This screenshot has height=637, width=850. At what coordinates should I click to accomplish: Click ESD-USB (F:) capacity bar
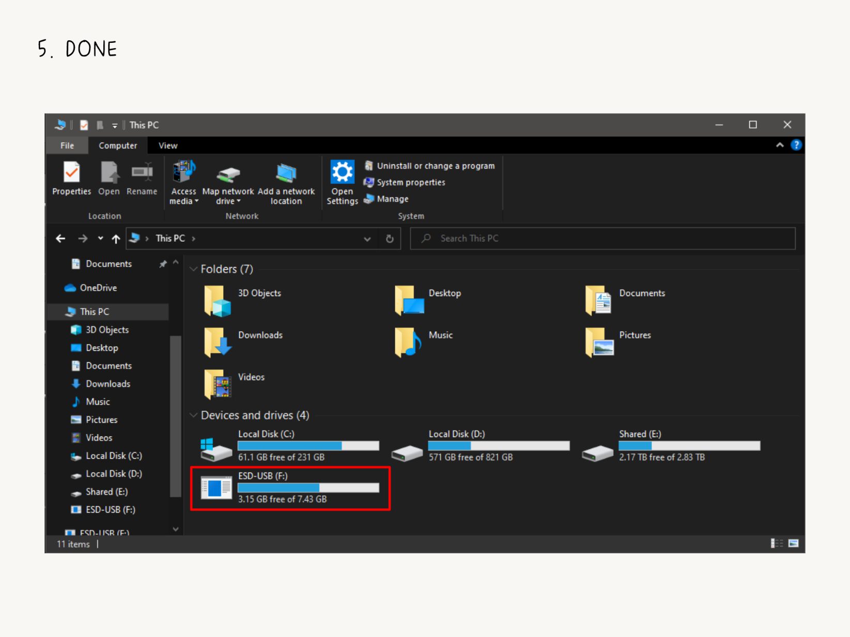click(x=308, y=488)
